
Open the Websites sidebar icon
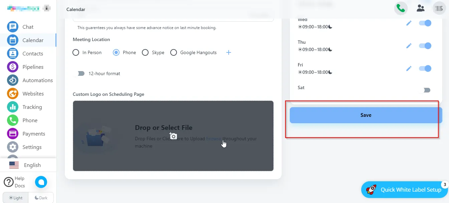pyautogui.click(x=13, y=93)
